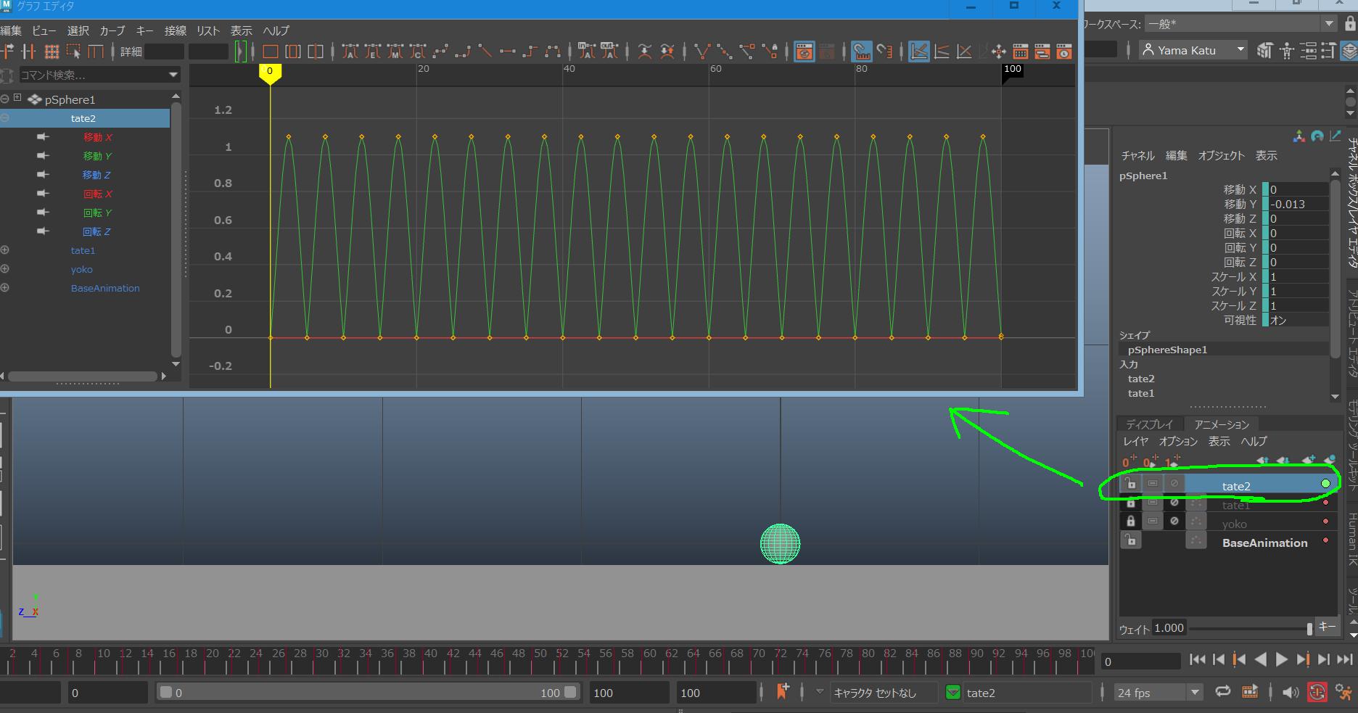Toggle Stacked View in Graph Editor
The height and width of the screenshot is (713, 1358).
pyautogui.click(x=941, y=51)
